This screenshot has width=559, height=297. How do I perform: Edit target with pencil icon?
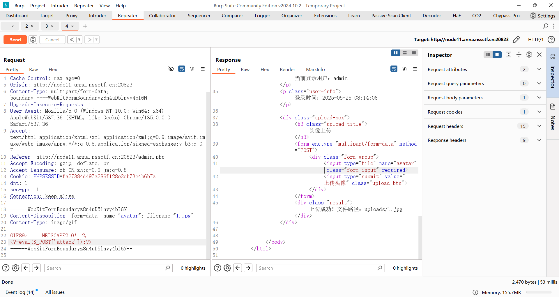point(516,40)
